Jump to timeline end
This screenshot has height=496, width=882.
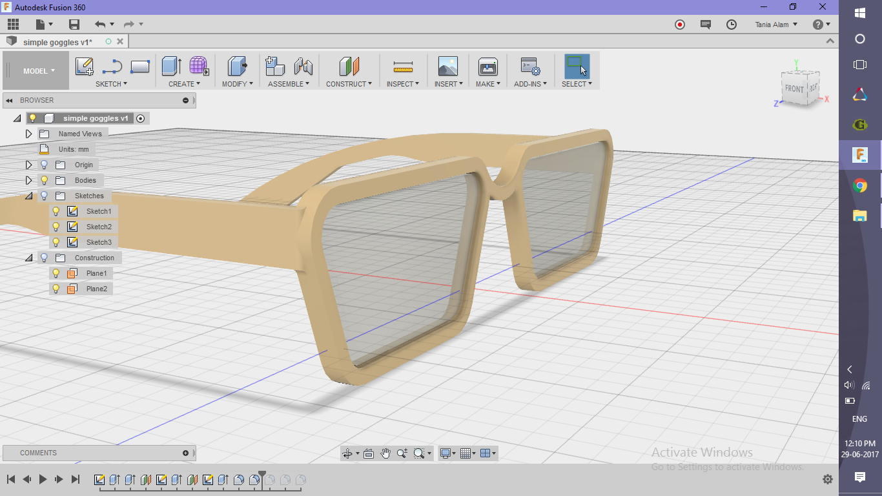[75, 479]
